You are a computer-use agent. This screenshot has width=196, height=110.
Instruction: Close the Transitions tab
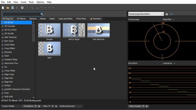point(39,106)
